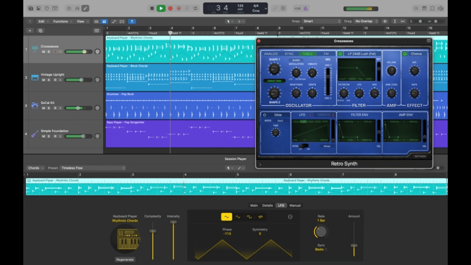Open the Smart Controls icon
Screen dimensions: 471x265
click(69, 9)
